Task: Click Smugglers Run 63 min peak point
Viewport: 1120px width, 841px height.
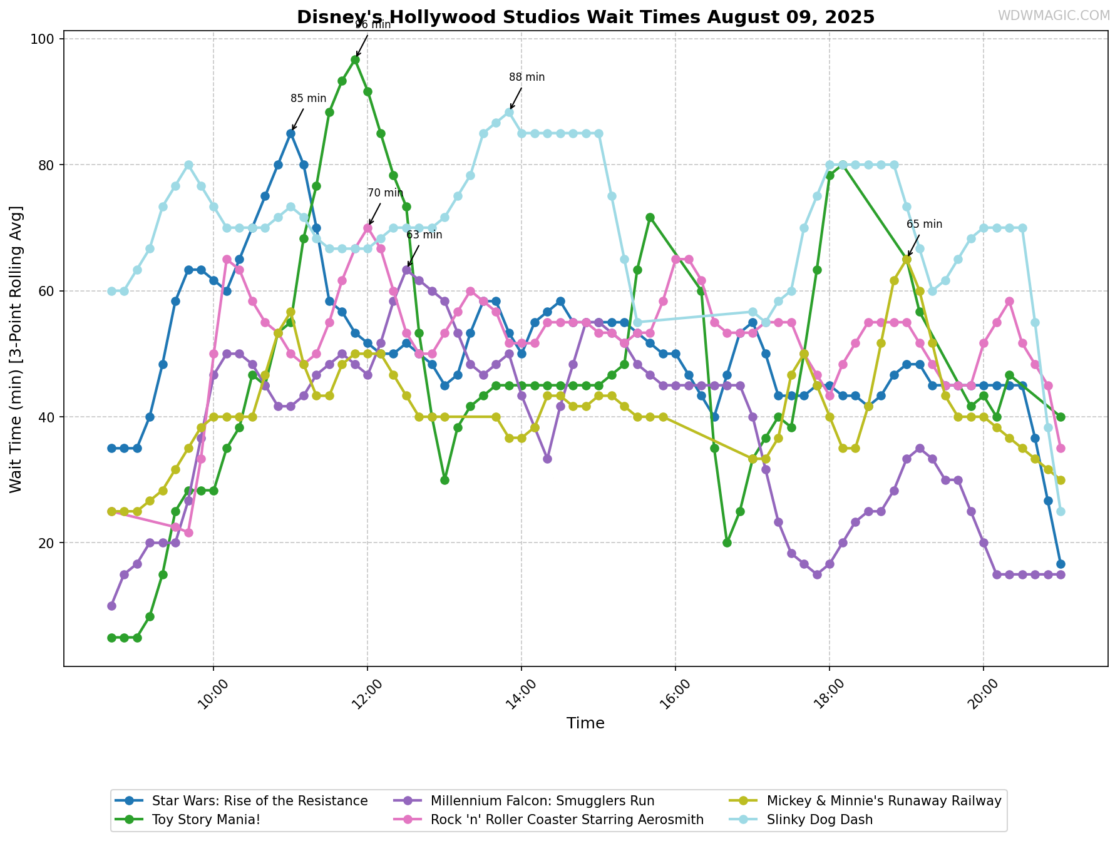Action: click(406, 270)
